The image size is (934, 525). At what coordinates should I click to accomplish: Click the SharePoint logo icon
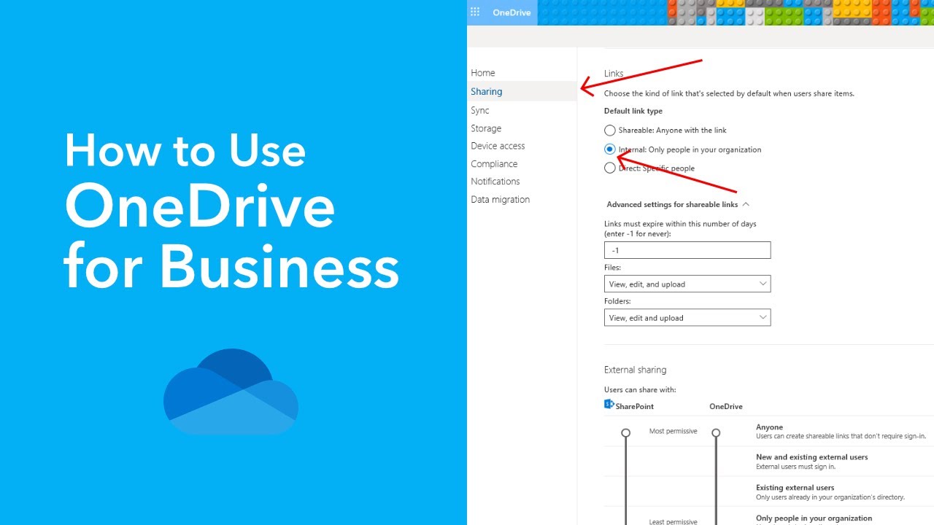(x=609, y=404)
